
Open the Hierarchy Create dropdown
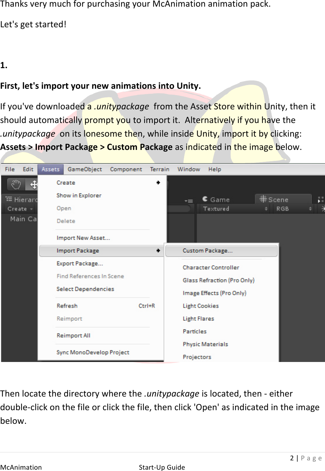point(20,209)
